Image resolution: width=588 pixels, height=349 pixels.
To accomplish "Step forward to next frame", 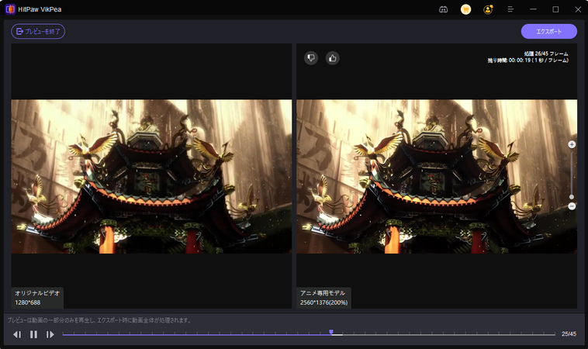I will tap(50, 334).
